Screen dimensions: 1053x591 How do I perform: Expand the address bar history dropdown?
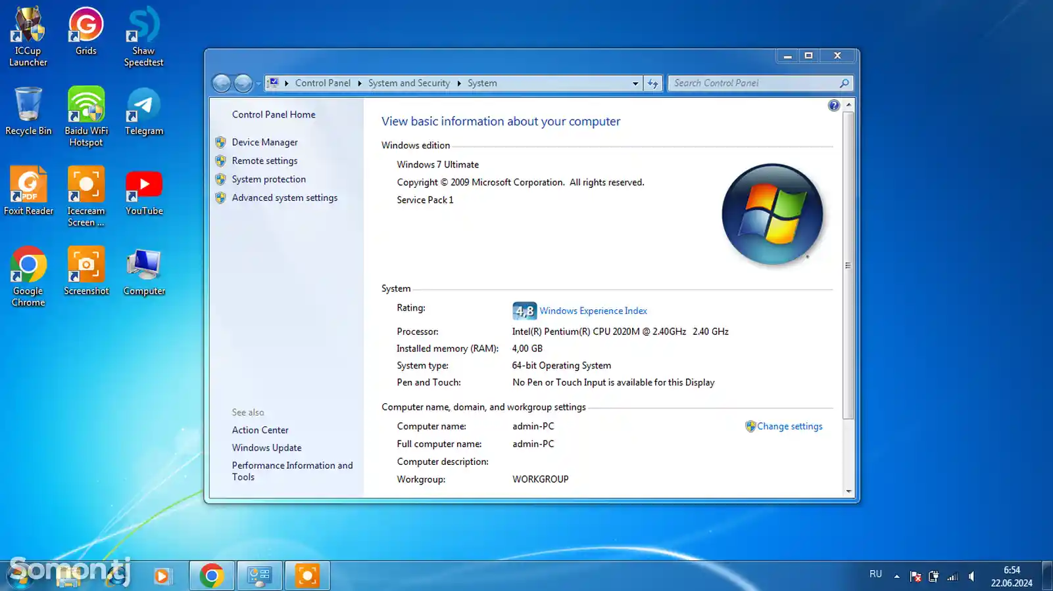pyautogui.click(x=635, y=83)
